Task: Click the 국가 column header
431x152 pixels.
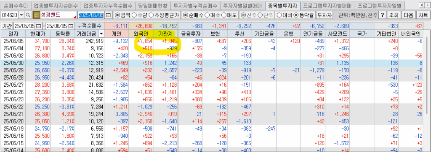Action: pos(362,34)
